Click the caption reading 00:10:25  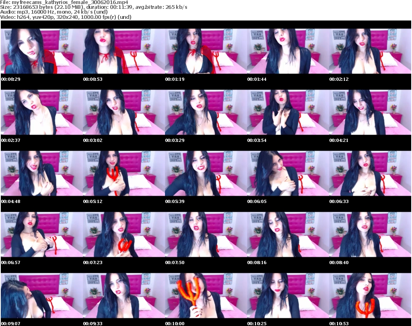tap(257, 324)
